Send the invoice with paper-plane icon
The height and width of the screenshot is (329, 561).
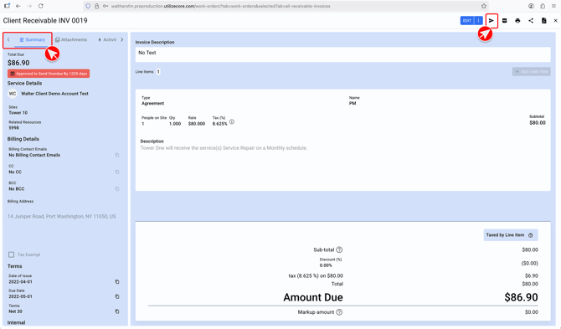pos(492,21)
